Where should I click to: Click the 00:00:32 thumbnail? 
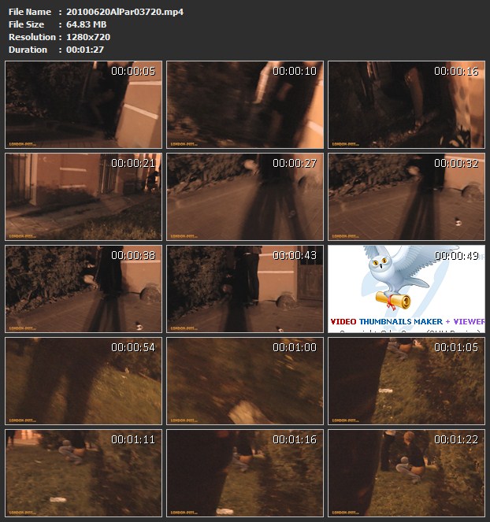pyautogui.click(x=406, y=197)
